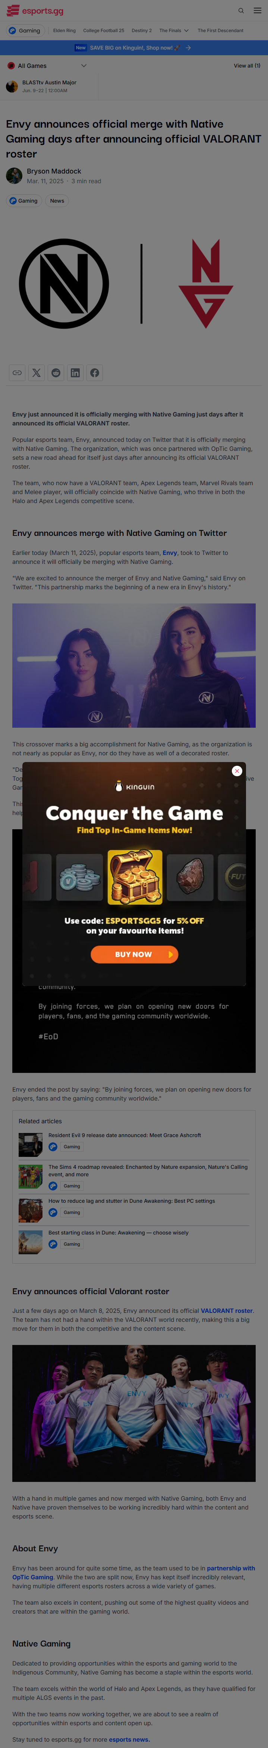Share the article on Facebook
The image size is (268, 1748).
pyautogui.click(x=94, y=372)
